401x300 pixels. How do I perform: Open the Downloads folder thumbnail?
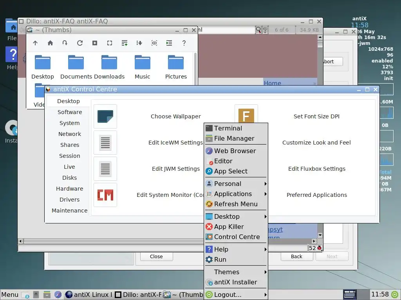109,67
